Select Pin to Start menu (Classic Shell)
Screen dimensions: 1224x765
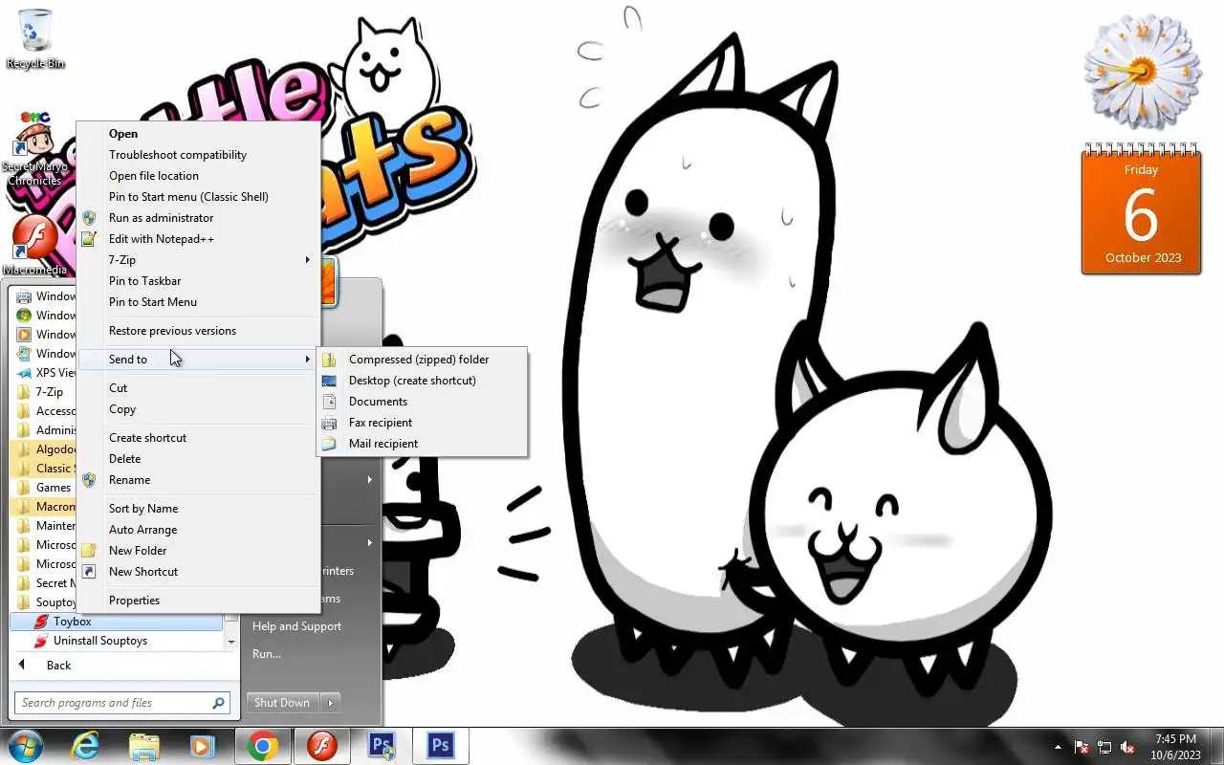click(x=198, y=197)
